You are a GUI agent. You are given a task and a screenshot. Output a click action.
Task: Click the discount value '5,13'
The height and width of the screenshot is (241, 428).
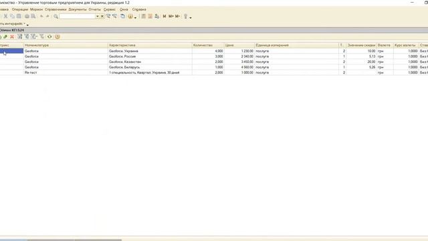click(361, 56)
